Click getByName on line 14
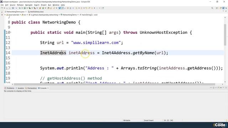228x128 pixels. click(x=143, y=53)
